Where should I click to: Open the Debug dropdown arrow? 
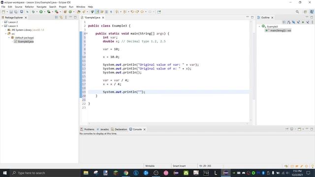pos(37,12)
